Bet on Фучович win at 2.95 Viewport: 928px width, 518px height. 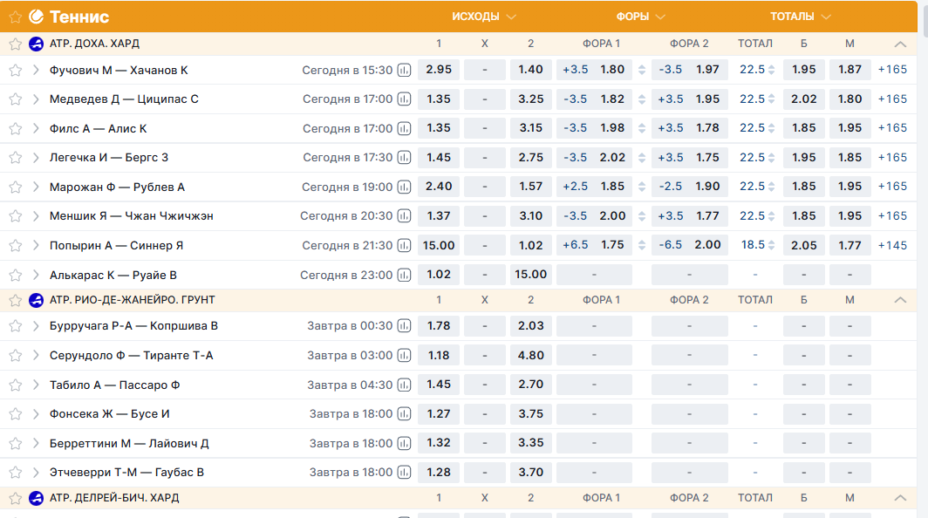439,70
